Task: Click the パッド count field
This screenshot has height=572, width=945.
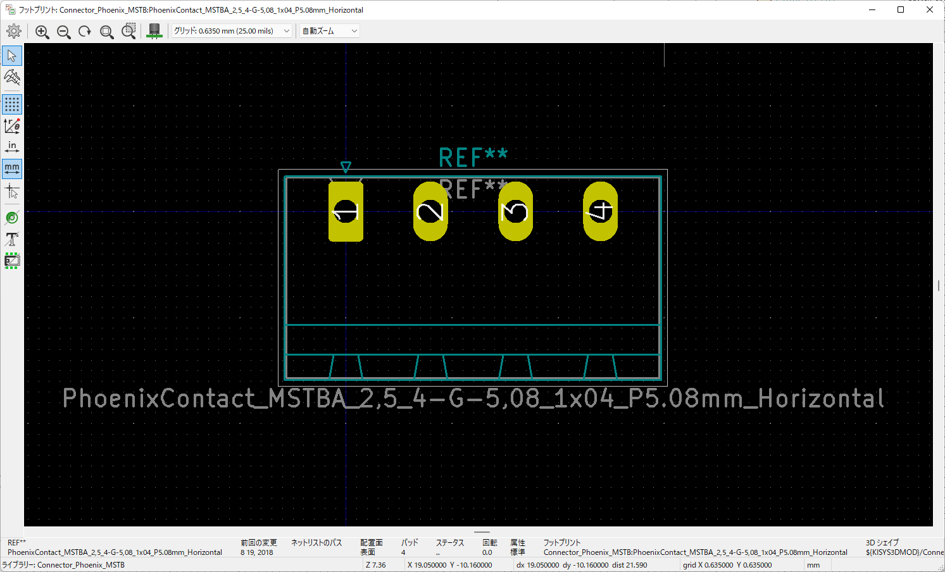Action: tap(410, 547)
